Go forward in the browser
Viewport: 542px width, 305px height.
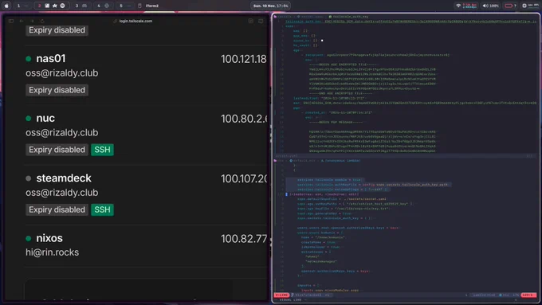pos(32,21)
